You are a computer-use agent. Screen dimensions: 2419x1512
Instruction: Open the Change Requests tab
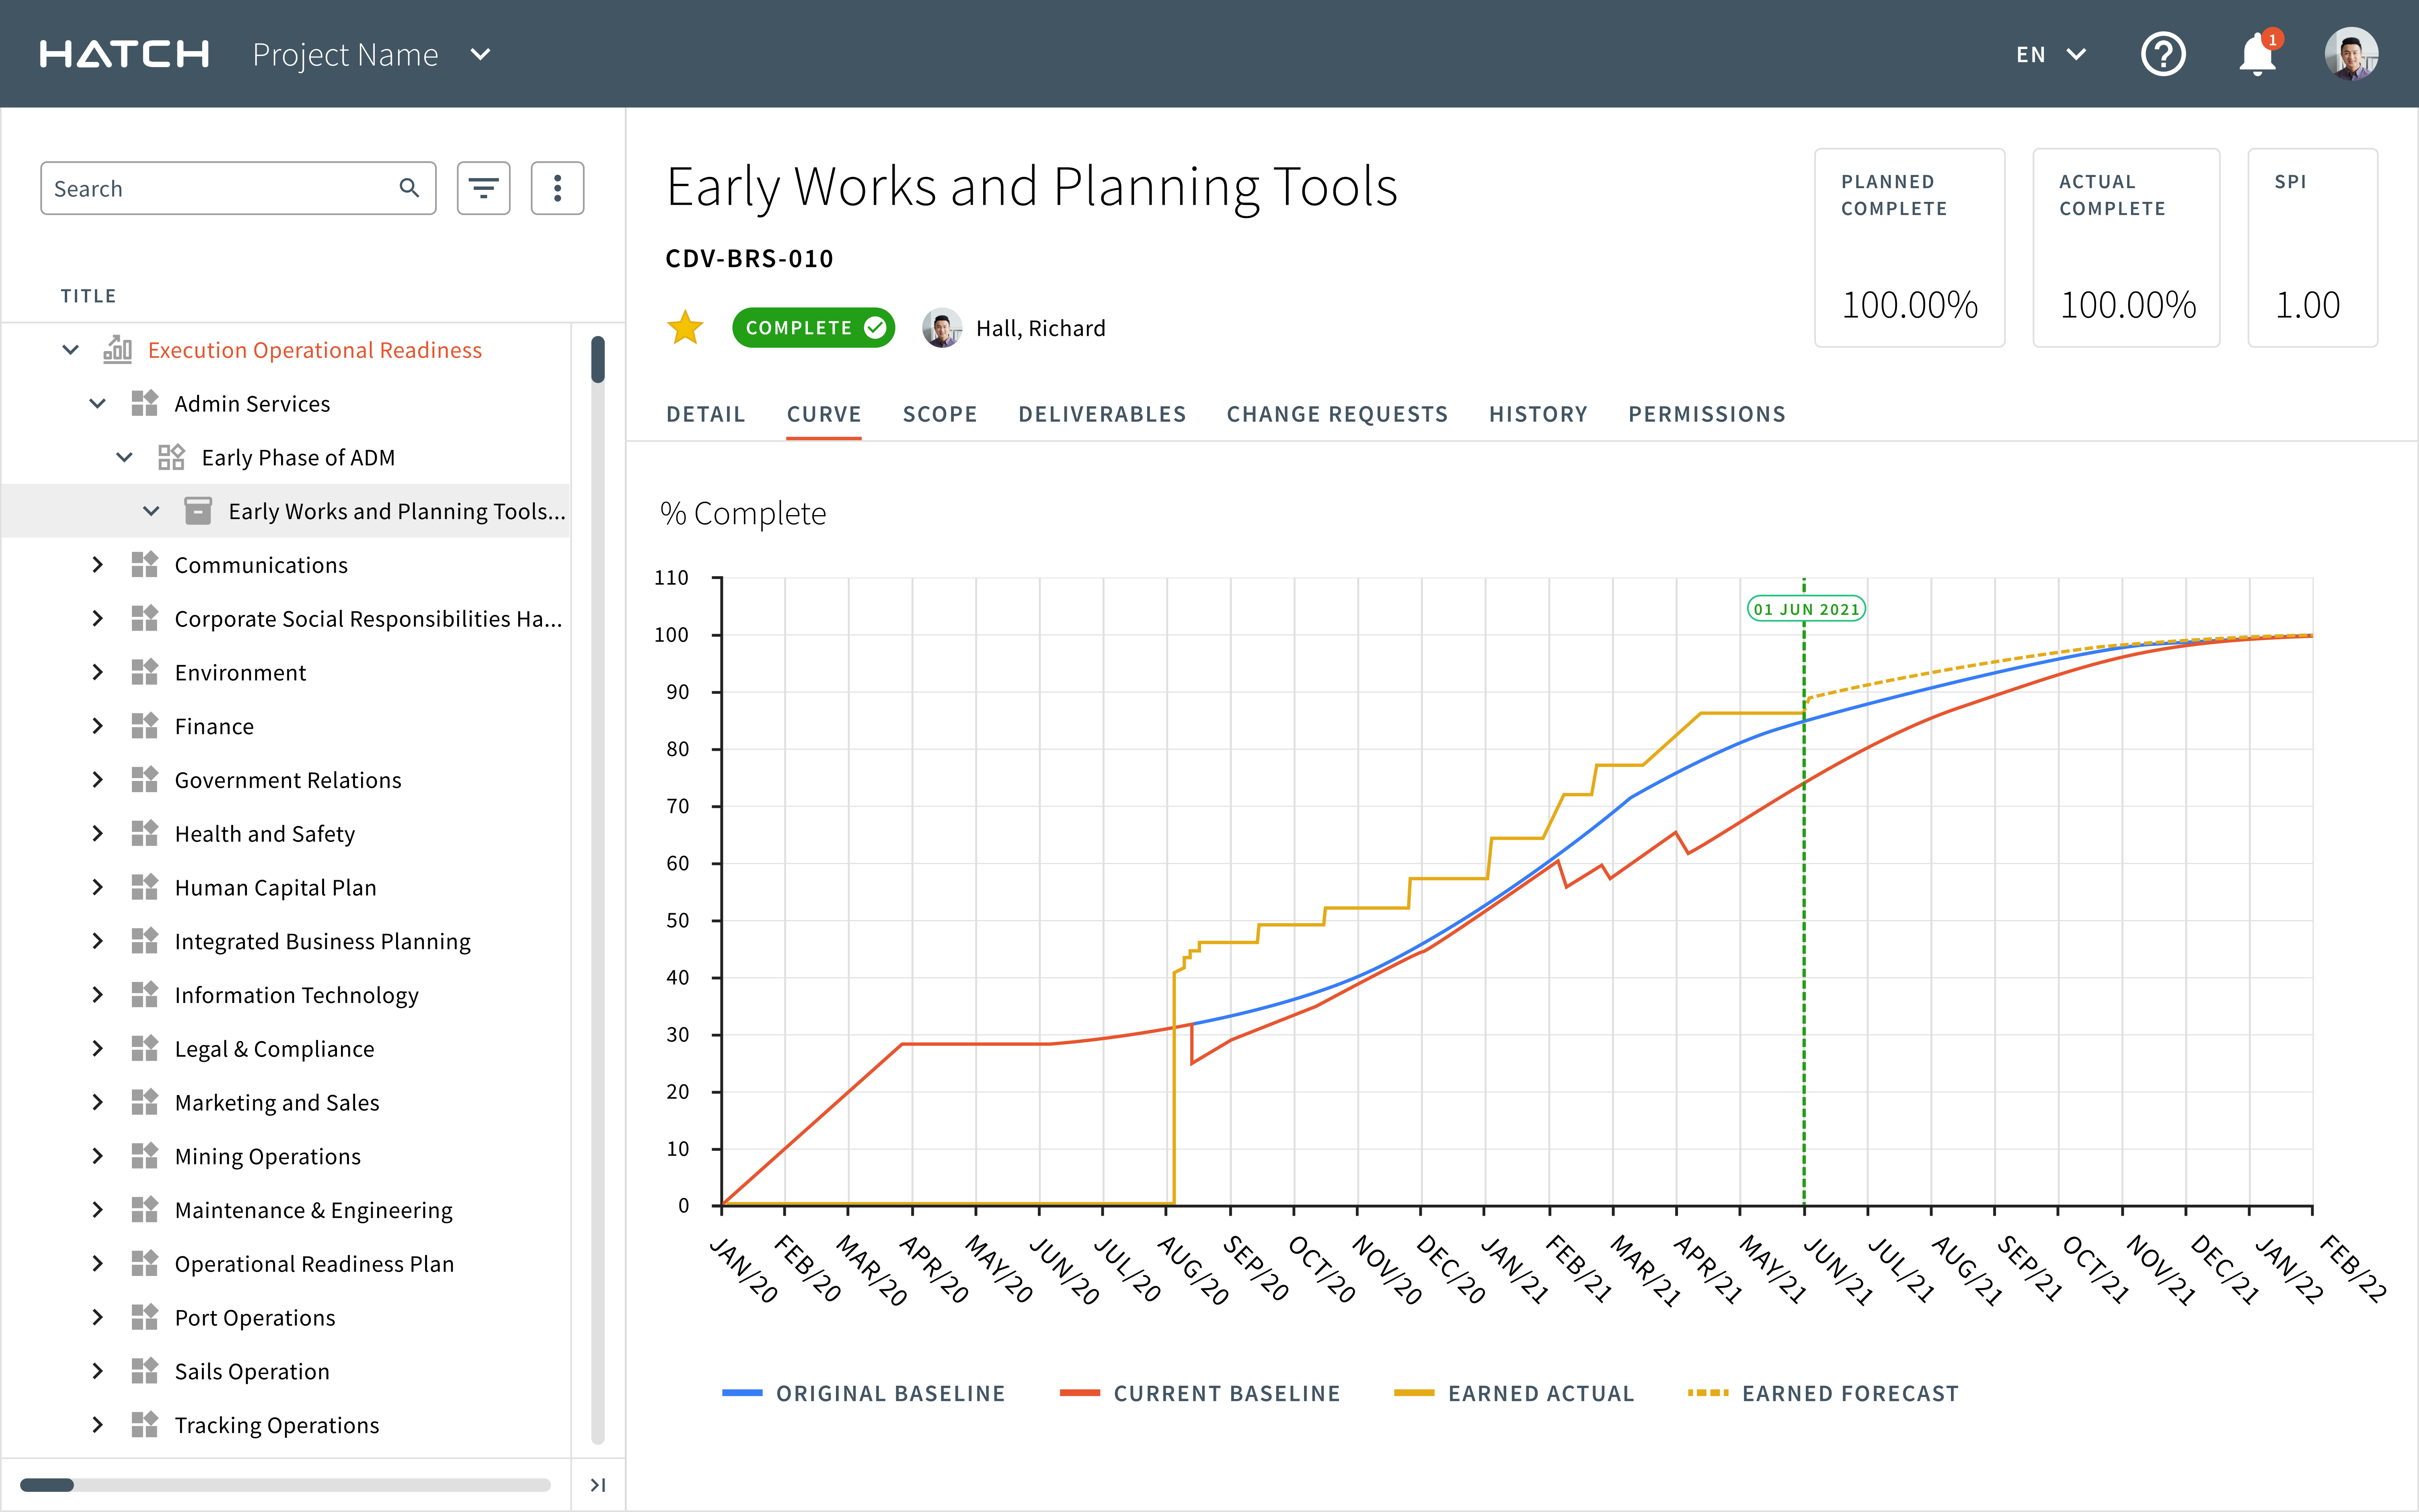click(x=1337, y=414)
